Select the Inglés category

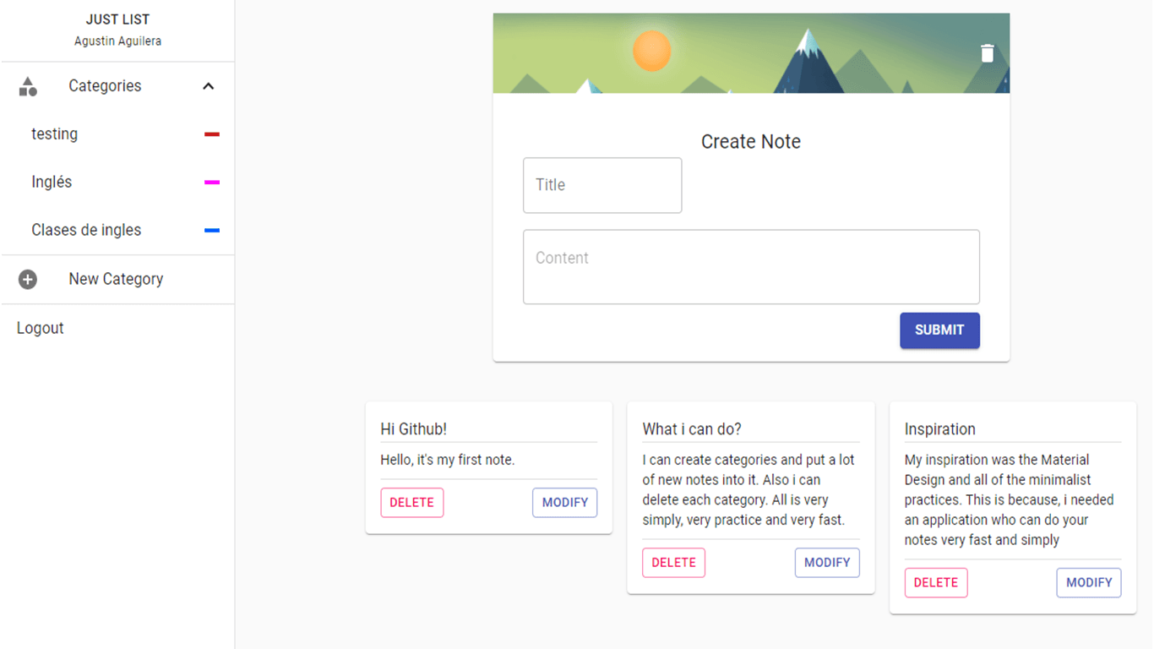(117, 183)
